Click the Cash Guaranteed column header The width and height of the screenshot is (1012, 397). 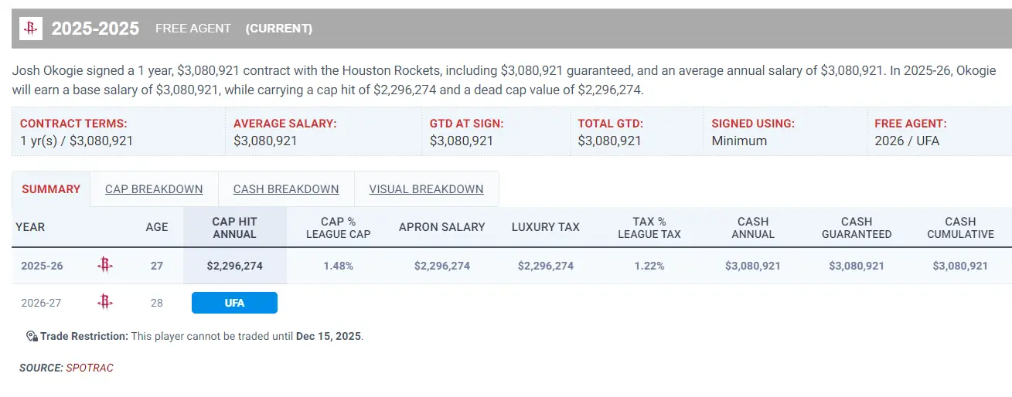[857, 227]
